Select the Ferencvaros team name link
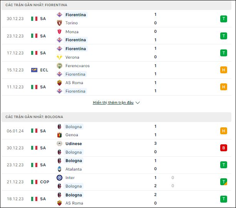Viewport: 236px width, 208px height. click(77, 66)
